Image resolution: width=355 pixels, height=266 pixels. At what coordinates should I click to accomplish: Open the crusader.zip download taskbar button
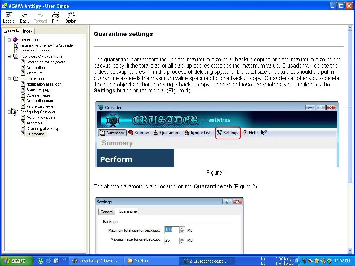96,261
